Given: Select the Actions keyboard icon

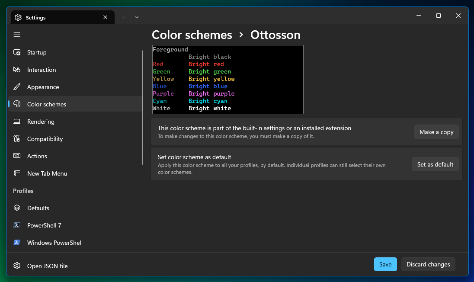Looking at the screenshot, I should [16, 156].
